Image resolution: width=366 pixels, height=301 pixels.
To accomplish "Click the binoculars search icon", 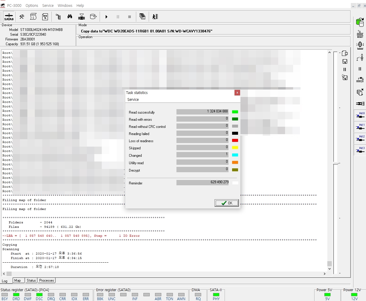I will pos(70,17).
